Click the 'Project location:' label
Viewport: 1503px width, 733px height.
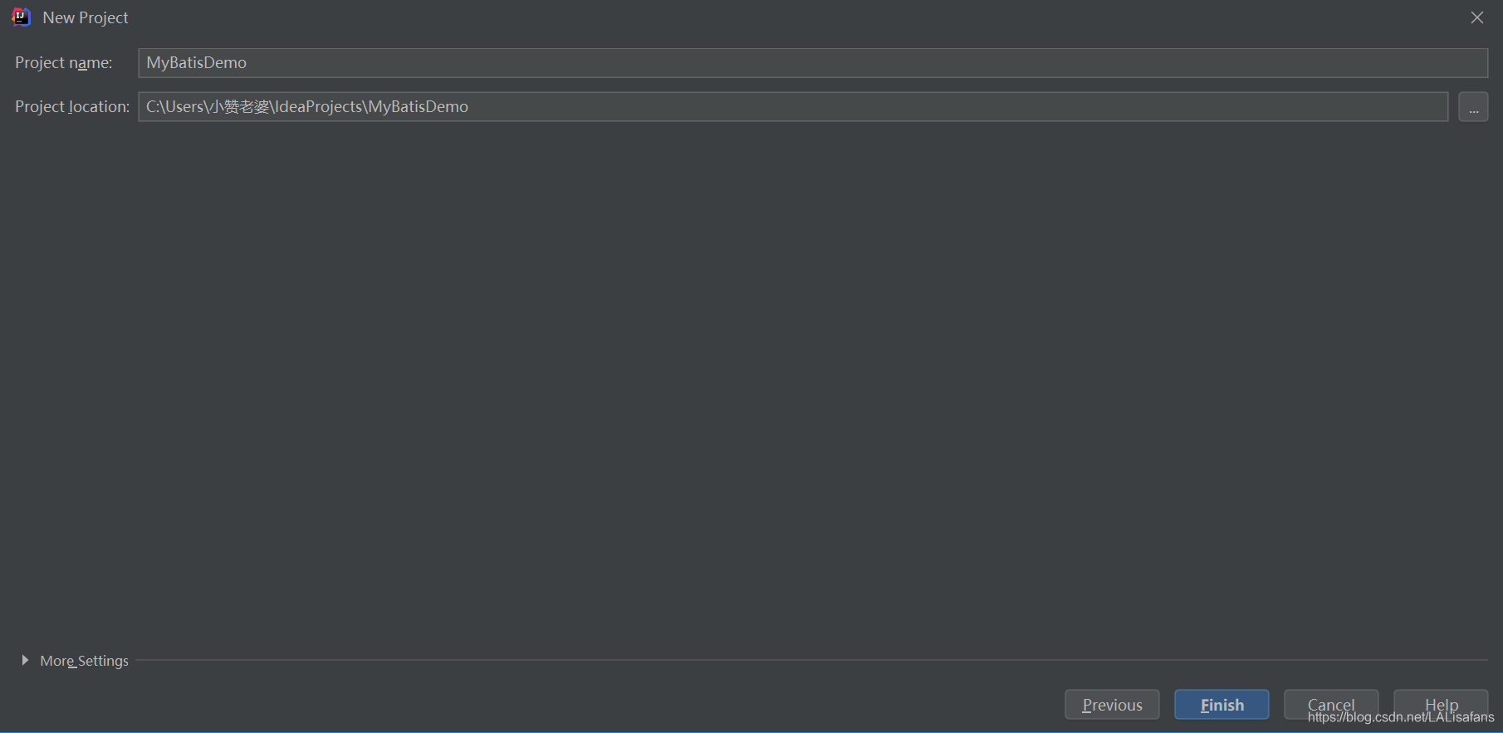click(x=72, y=107)
